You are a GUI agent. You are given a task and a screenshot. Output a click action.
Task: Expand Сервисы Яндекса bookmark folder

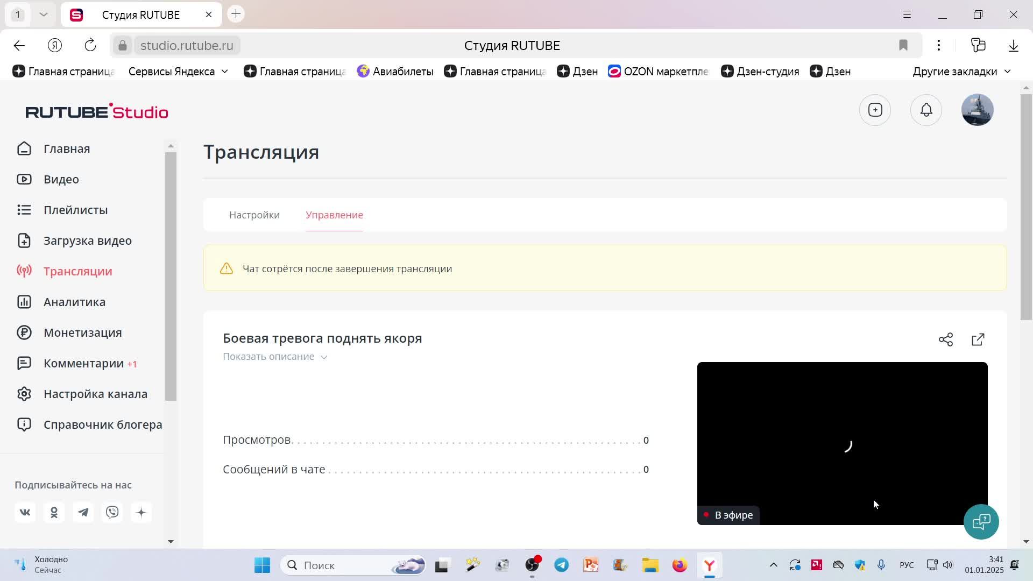pyautogui.click(x=178, y=72)
